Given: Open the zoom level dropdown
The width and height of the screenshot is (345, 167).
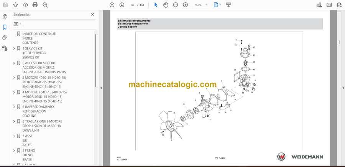Looking at the screenshot, I should (x=207, y=5).
